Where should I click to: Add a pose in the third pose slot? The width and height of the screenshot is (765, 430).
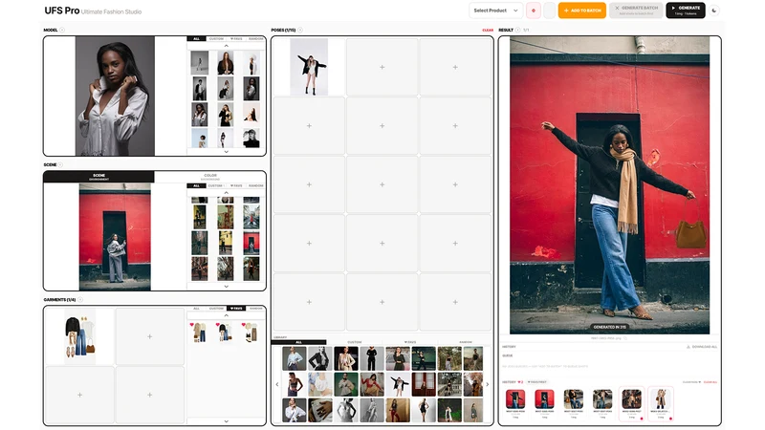click(x=455, y=67)
